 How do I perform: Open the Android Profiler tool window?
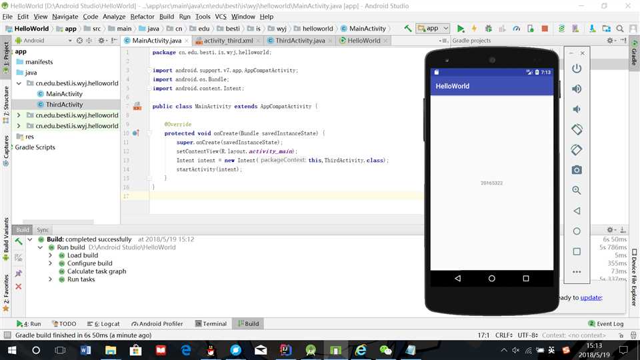coord(157,324)
